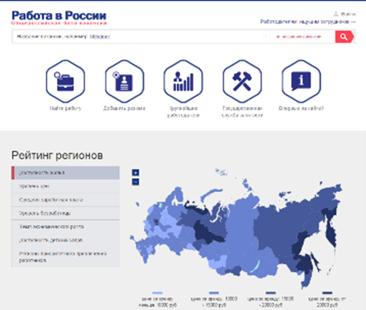The image size is (366, 310).
Task: Select the 'Темп экономического роста' tab
Action: [65, 226]
